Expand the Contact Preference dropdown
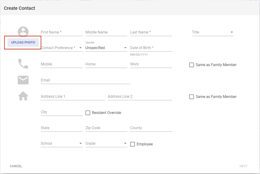260x174 pixels. (61, 48)
